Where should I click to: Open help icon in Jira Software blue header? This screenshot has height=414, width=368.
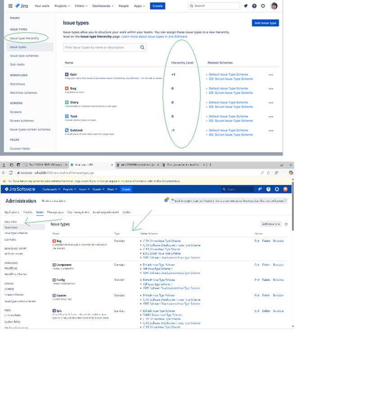pyautogui.click(x=268, y=189)
